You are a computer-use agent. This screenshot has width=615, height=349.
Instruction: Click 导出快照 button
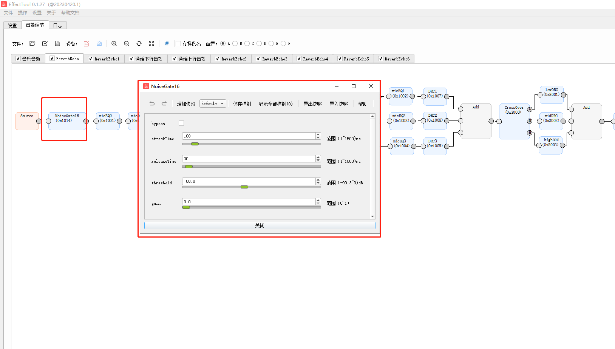coord(313,104)
